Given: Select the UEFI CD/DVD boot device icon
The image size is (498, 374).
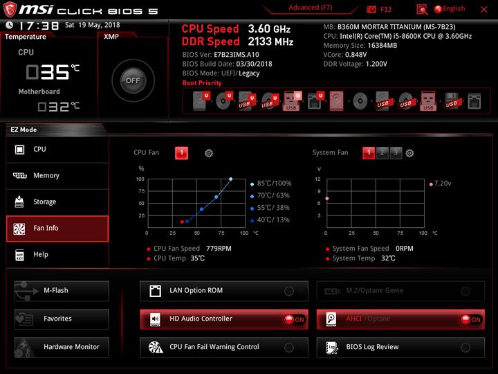Looking at the screenshot, I should (224, 101).
